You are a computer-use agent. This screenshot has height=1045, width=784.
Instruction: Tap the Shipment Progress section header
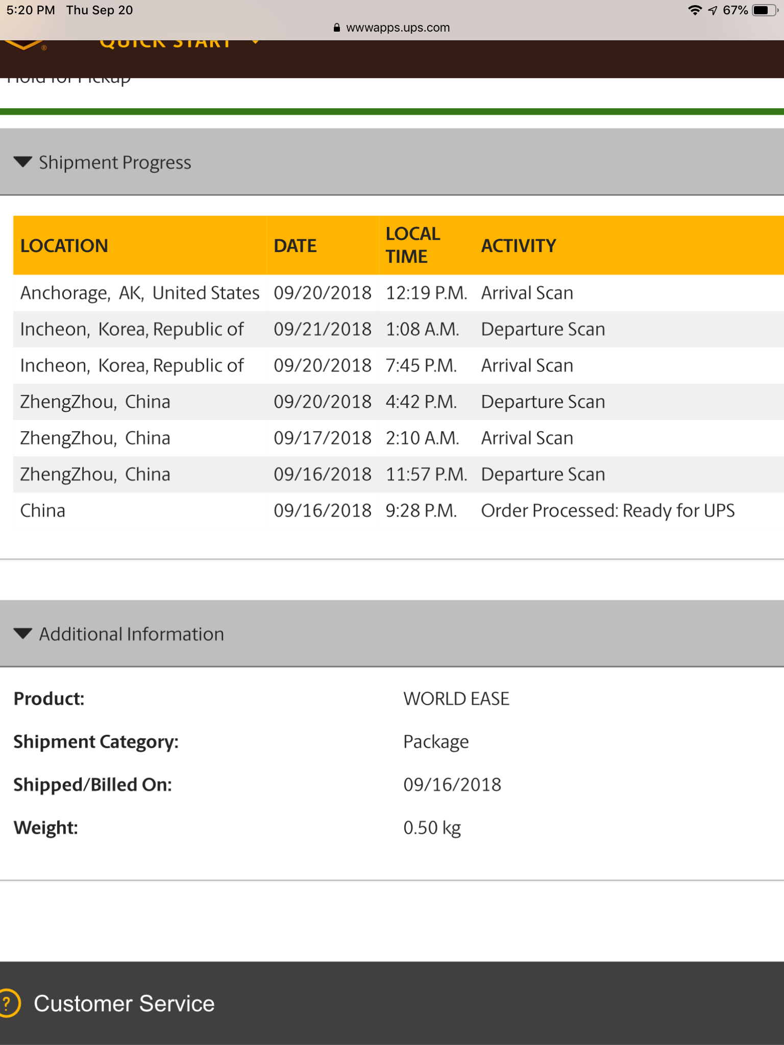pyautogui.click(x=392, y=162)
